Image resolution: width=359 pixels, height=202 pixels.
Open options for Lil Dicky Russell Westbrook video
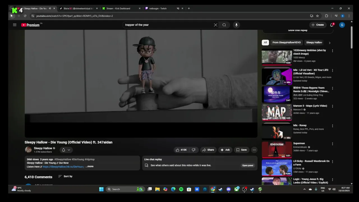(x=332, y=162)
